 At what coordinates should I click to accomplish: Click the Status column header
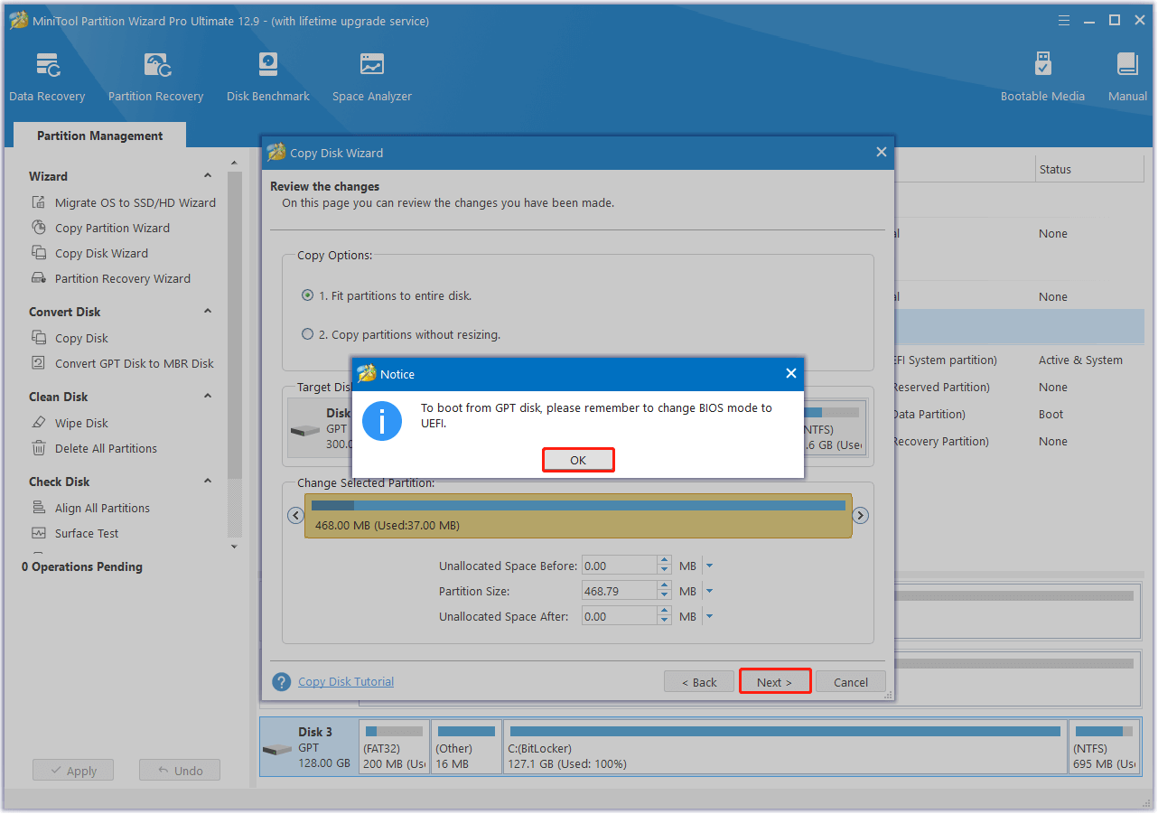(x=1089, y=169)
